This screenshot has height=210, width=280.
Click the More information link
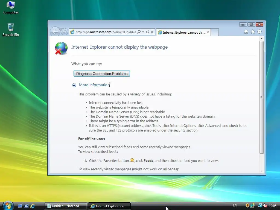tap(94, 85)
